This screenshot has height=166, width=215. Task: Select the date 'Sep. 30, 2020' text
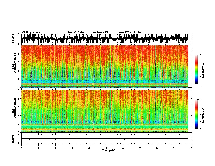click(76, 33)
